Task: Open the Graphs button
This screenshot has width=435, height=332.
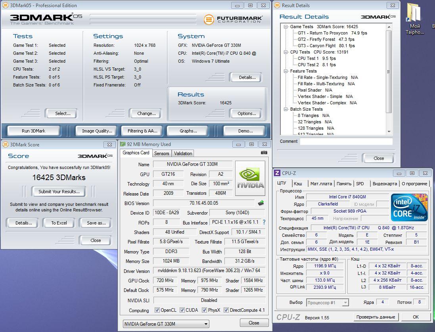Action: coord(188,131)
